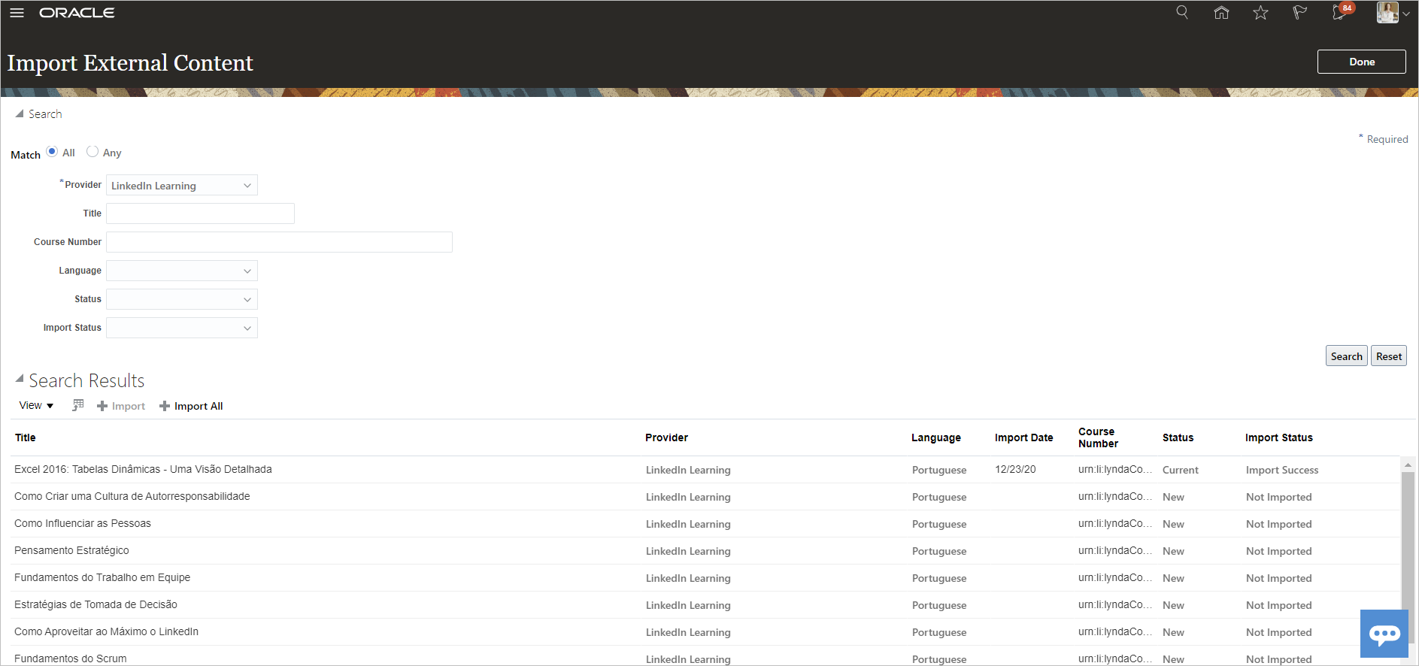
Task: Sort by Import Status column header
Action: [x=1278, y=437]
